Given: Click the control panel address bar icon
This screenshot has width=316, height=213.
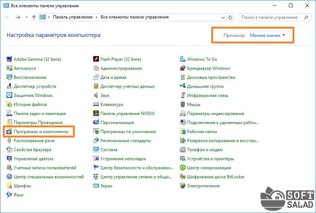Looking at the screenshot, I should click(x=43, y=17).
